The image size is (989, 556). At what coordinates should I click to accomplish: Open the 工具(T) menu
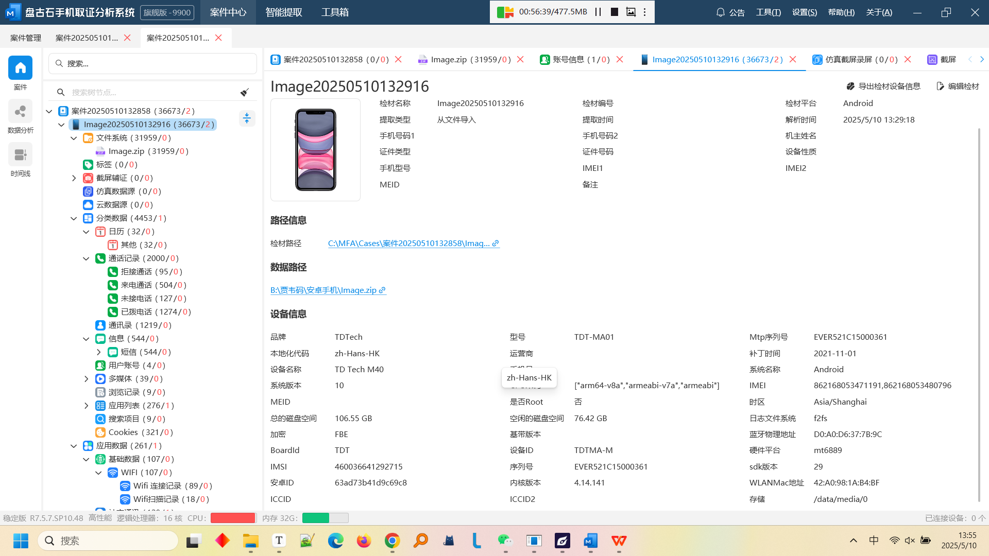(x=769, y=12)
